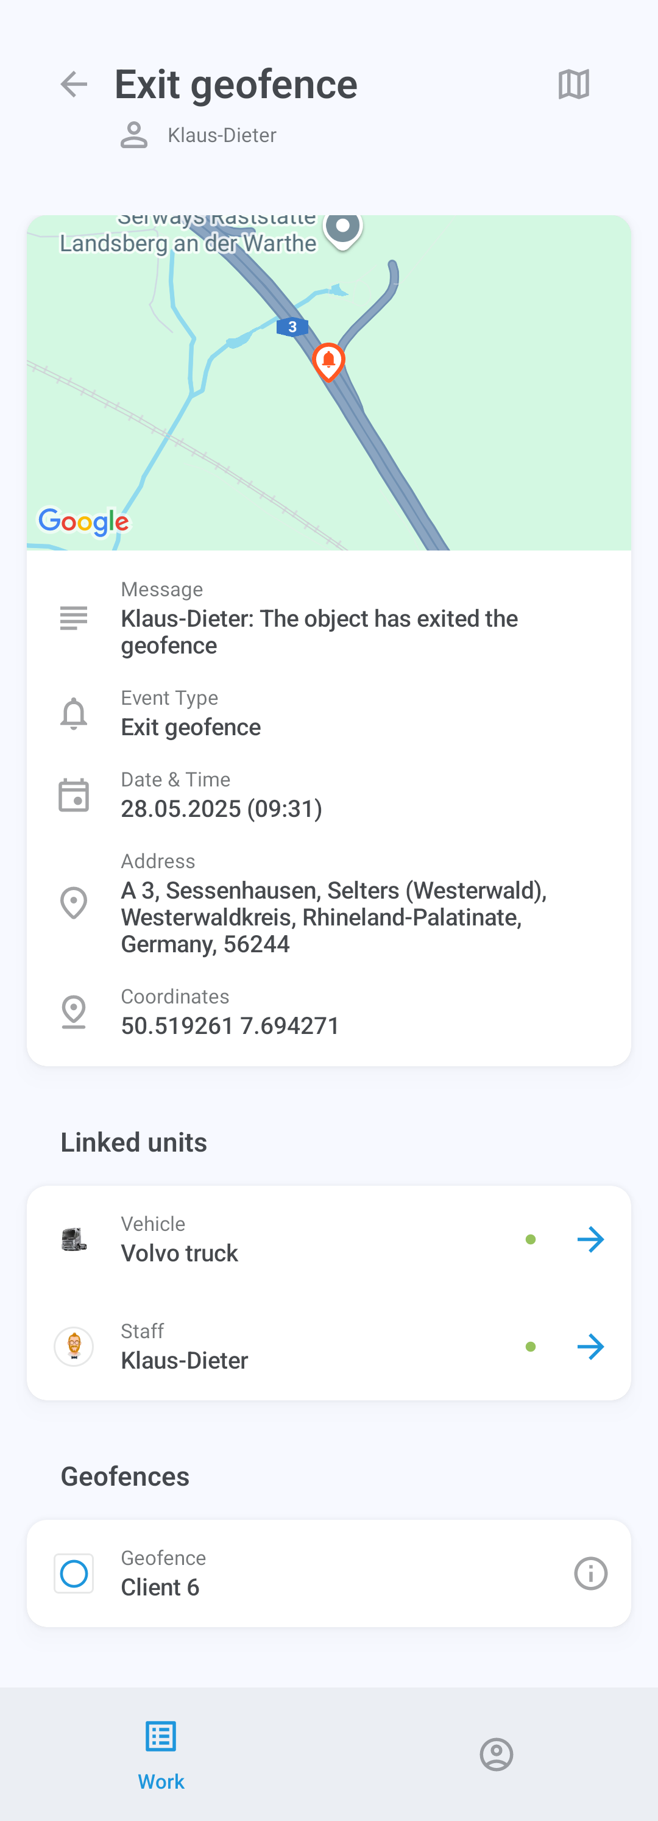The image size is (658, 1821).
Task: Tap the coordinates 50.519261 7.694271
Action: point(230,1025)
